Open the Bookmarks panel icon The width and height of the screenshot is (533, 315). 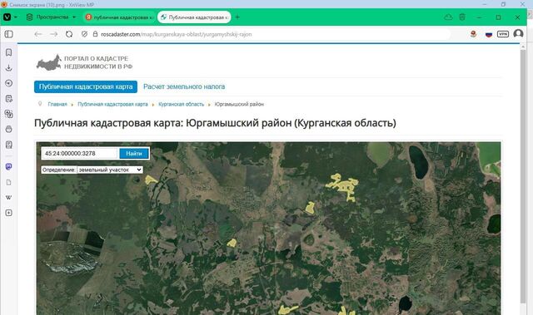point(9,52)
